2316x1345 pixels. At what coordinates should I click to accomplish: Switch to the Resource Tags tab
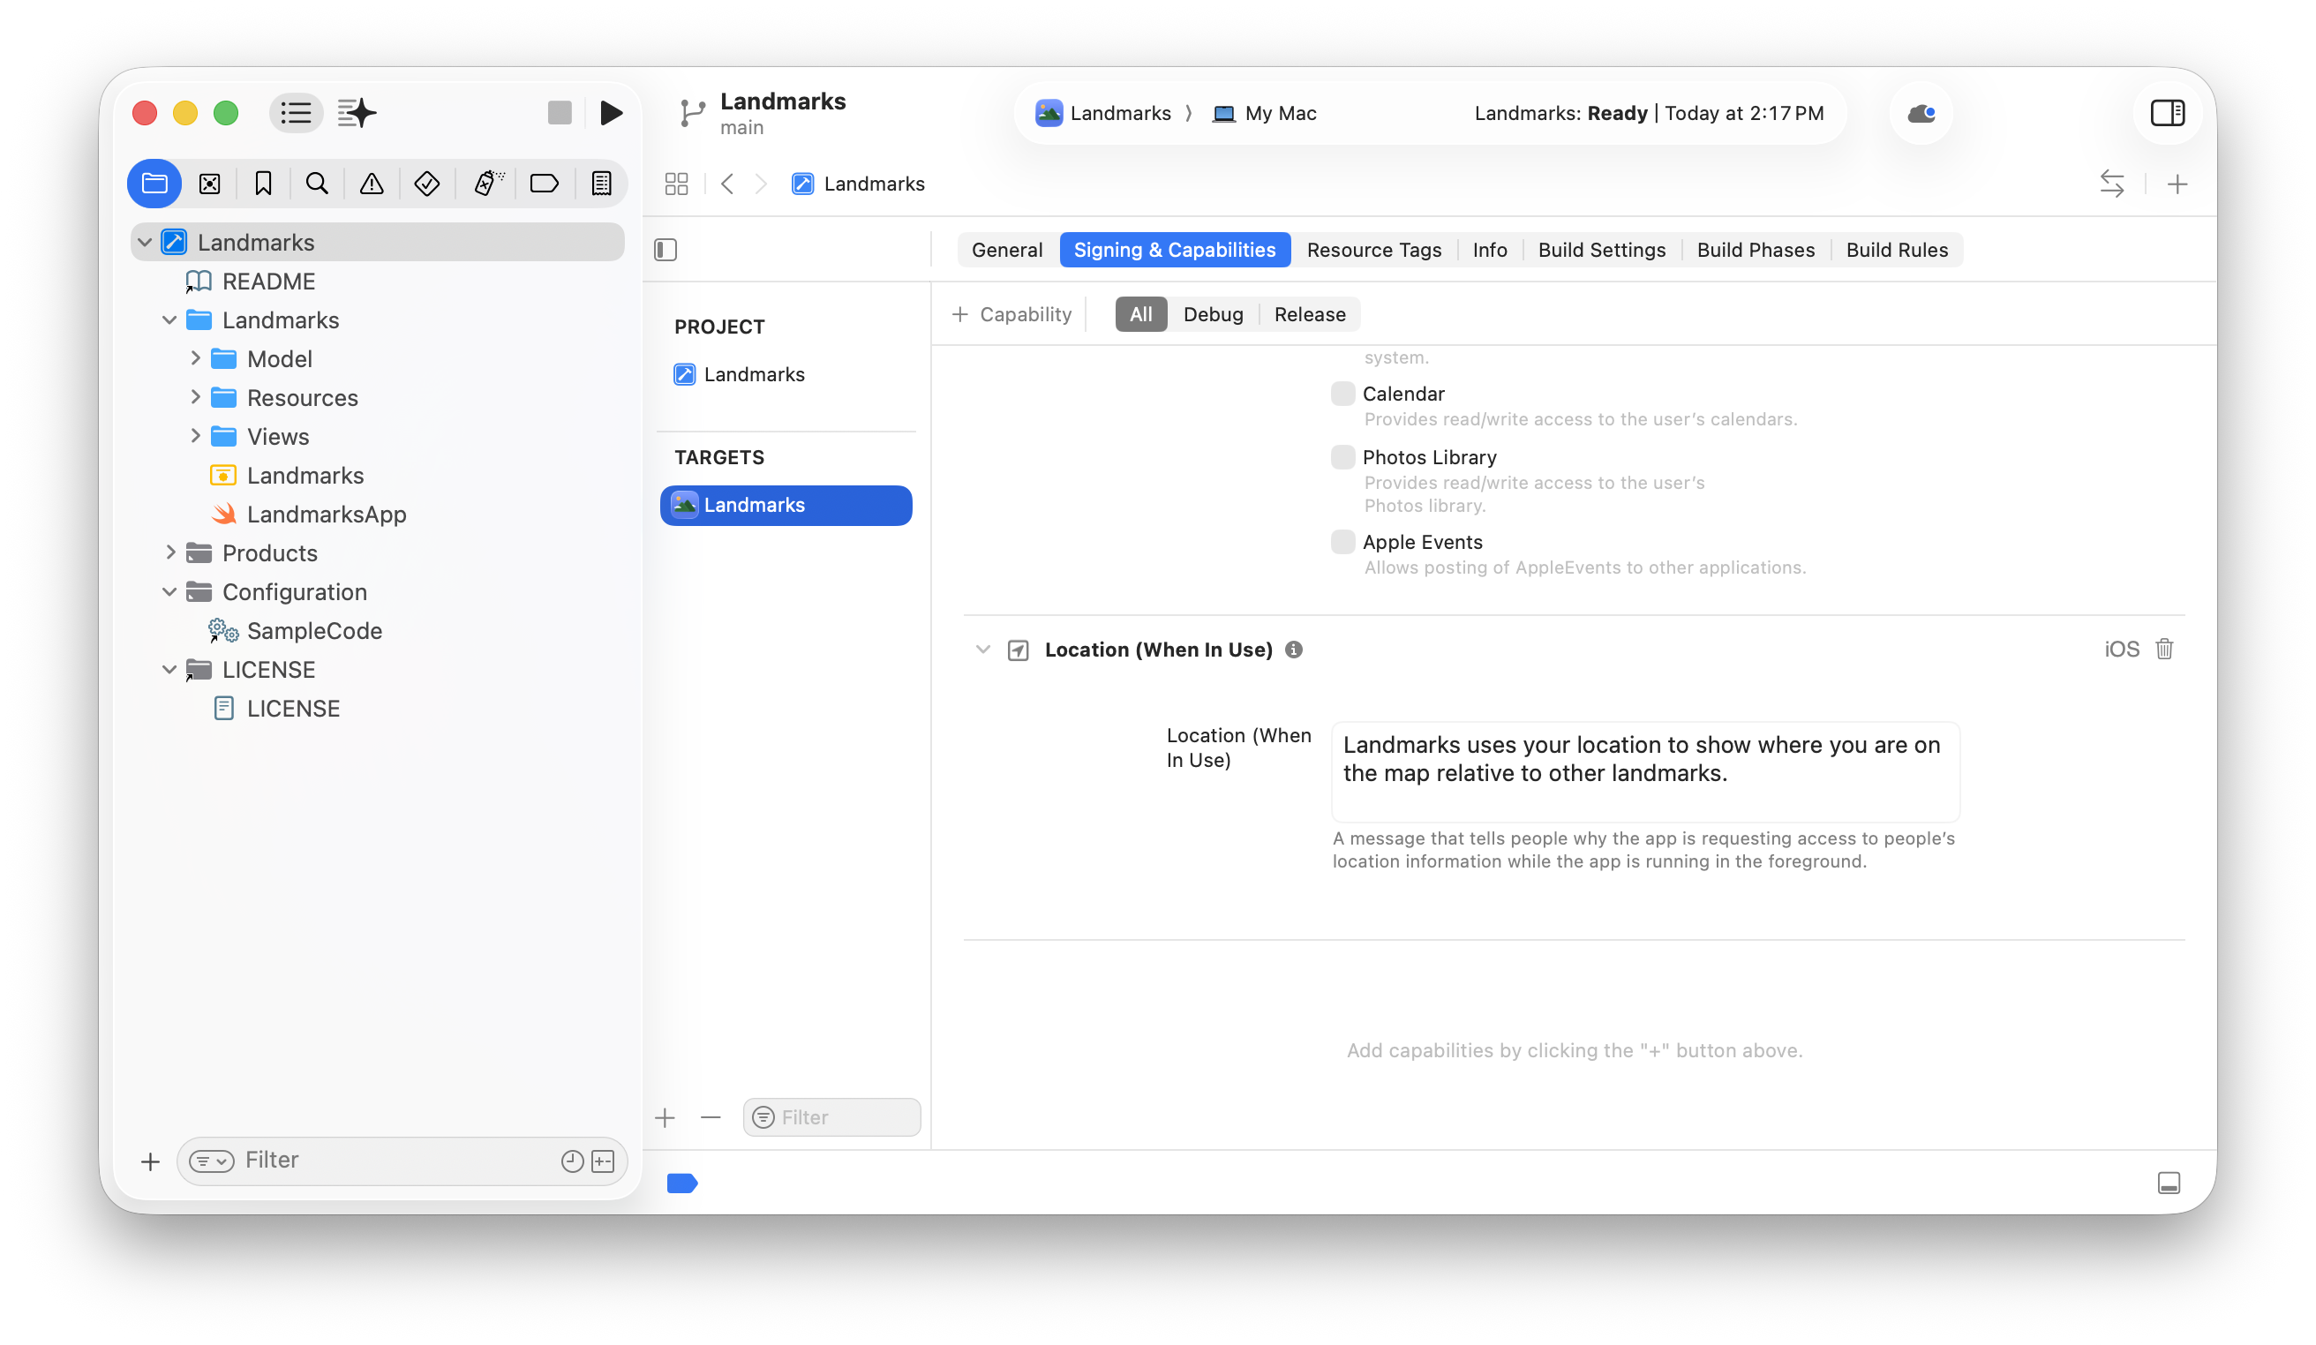(1373, 250)
